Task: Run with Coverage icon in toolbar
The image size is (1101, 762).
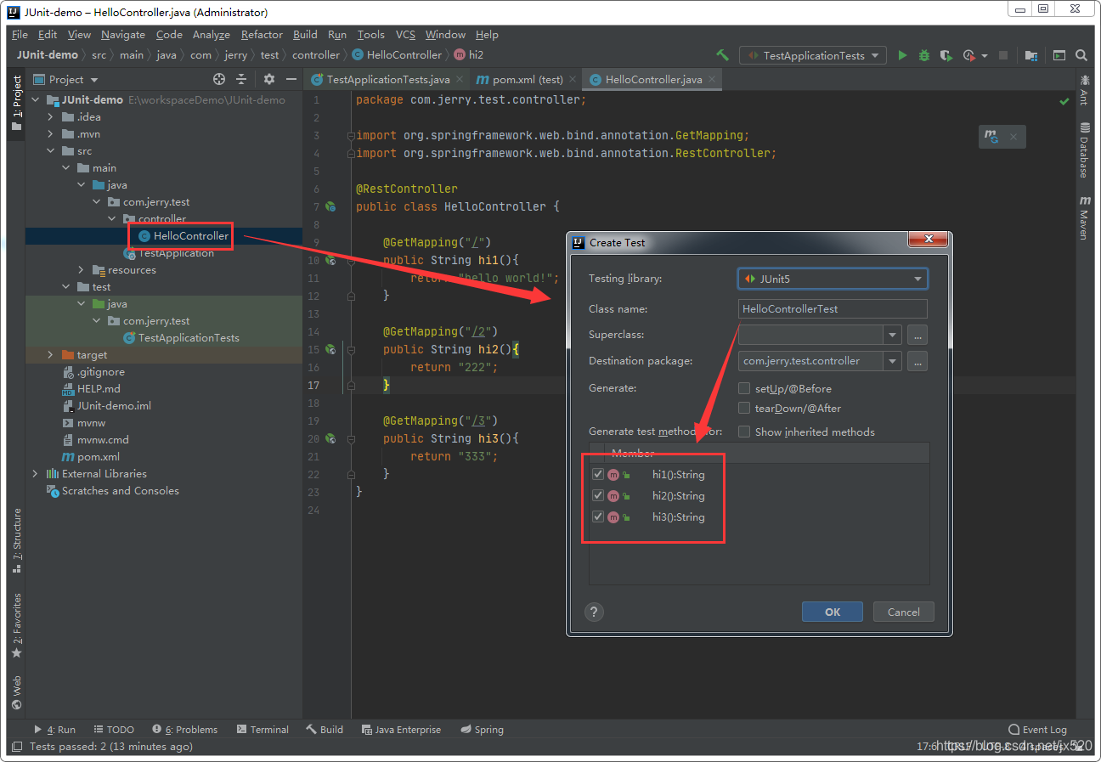Action: (946, 55)
